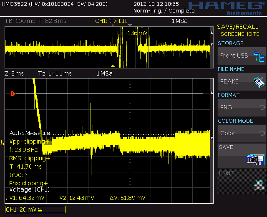The width and height of the screenshot is (267, 217).
Task: Edit the PEAK3 file name field
Action: (x=234, y=82)
